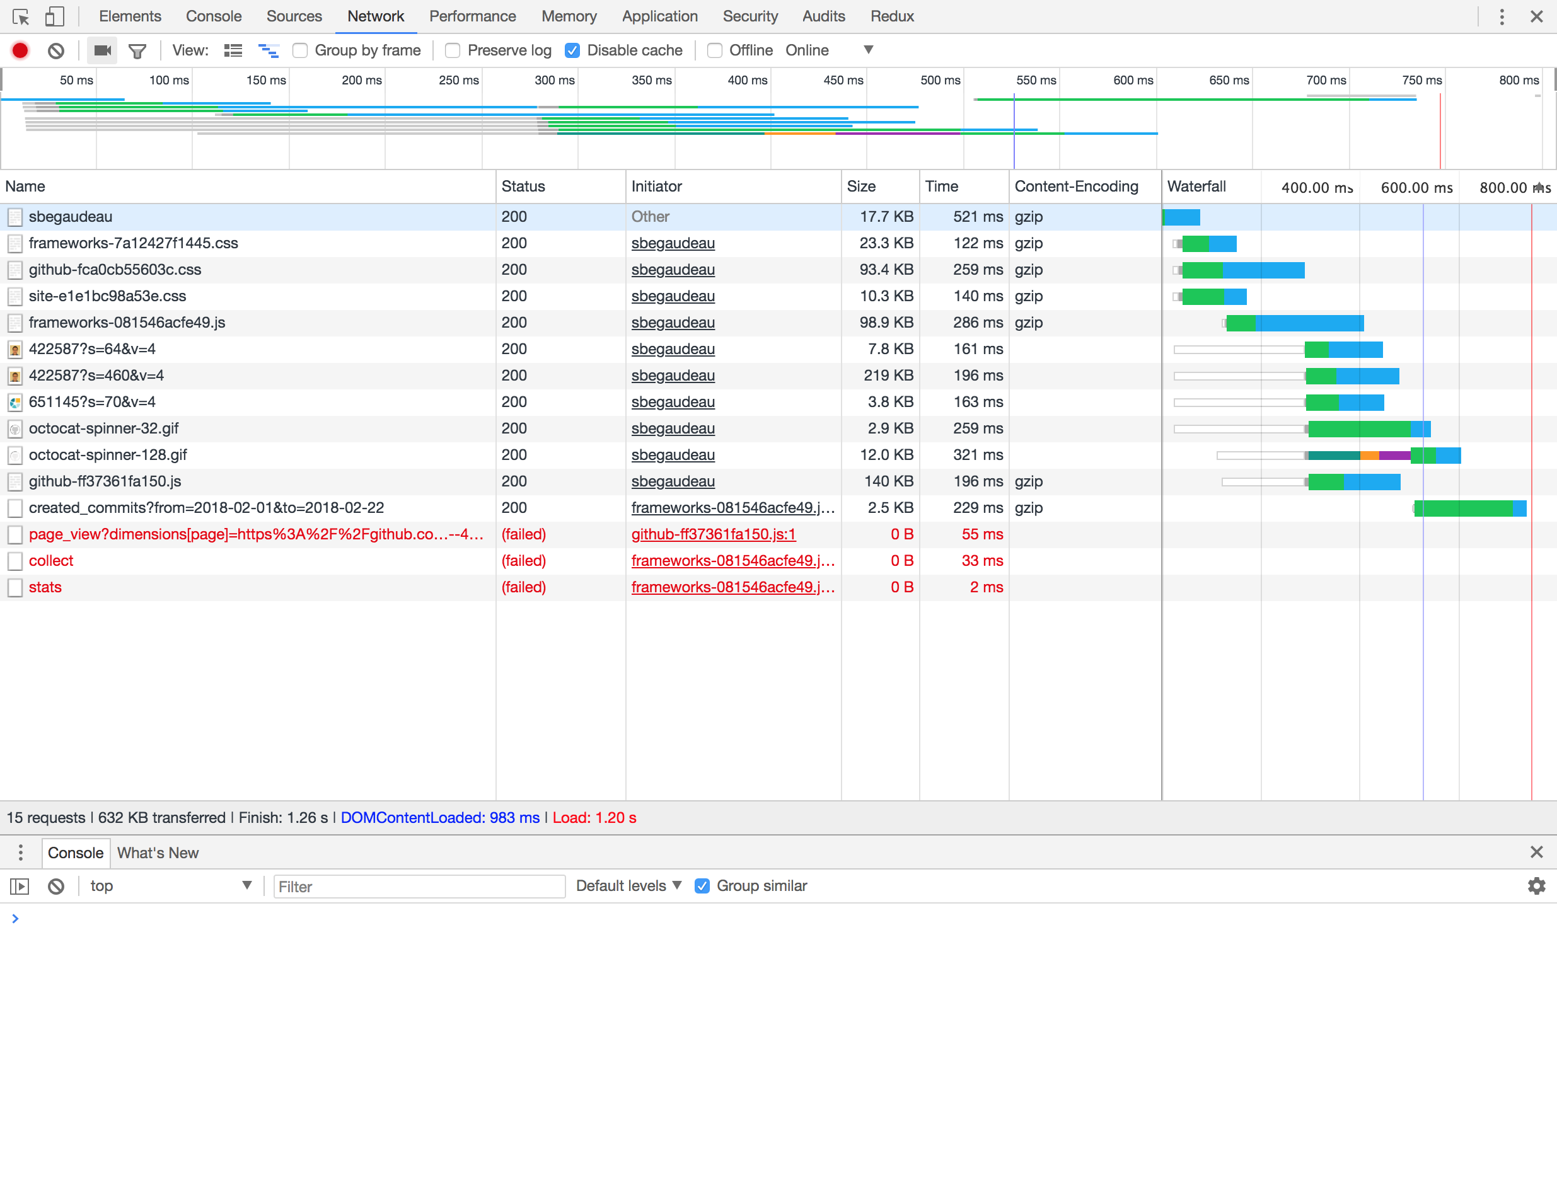Open initiator link of created_commits request

point(734,508)
